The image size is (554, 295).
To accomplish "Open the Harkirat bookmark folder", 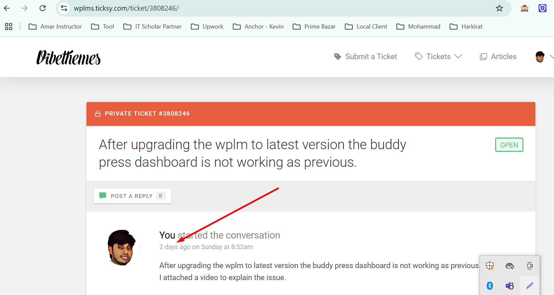I will click(x=466, y=27).
